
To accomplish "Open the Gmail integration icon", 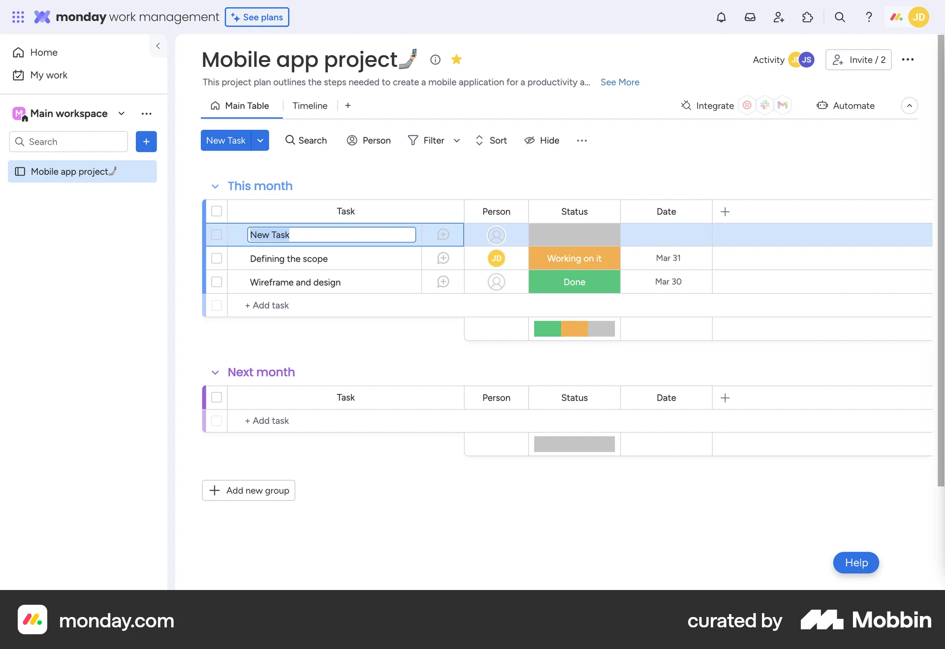I will tap(783, 105).
